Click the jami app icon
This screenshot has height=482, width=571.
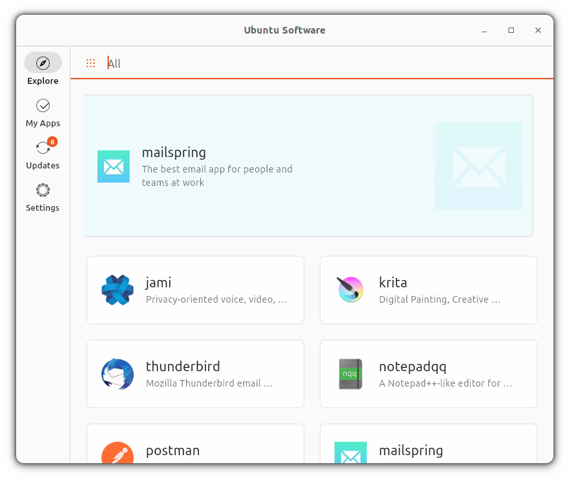(118, 290)
